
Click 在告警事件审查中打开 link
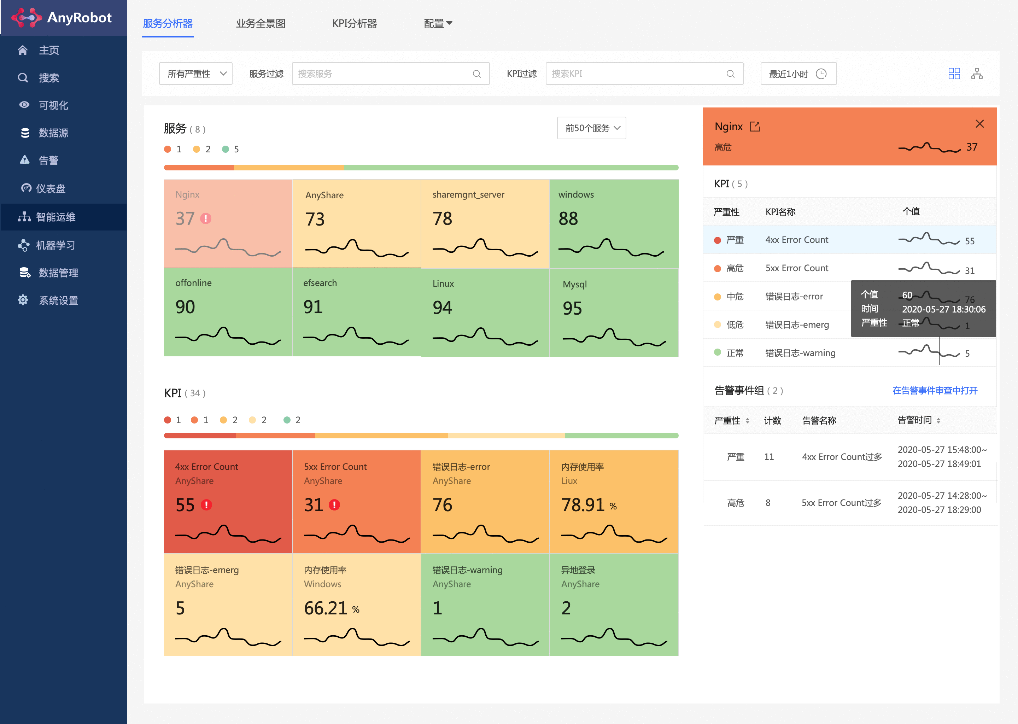pos(935,391)
